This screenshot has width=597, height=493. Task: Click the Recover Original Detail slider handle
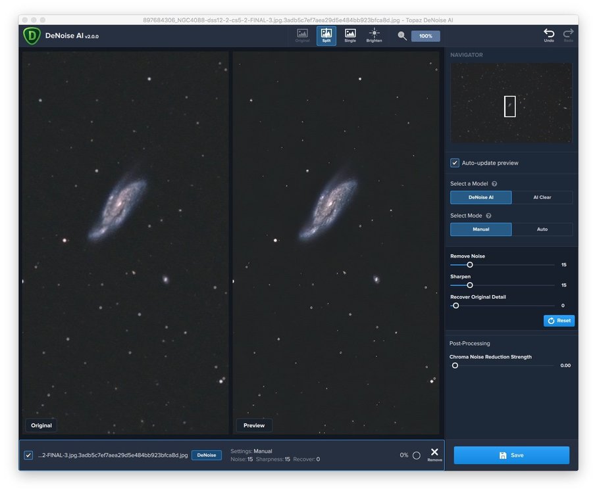pyautogui.click(x=455, y=306)
